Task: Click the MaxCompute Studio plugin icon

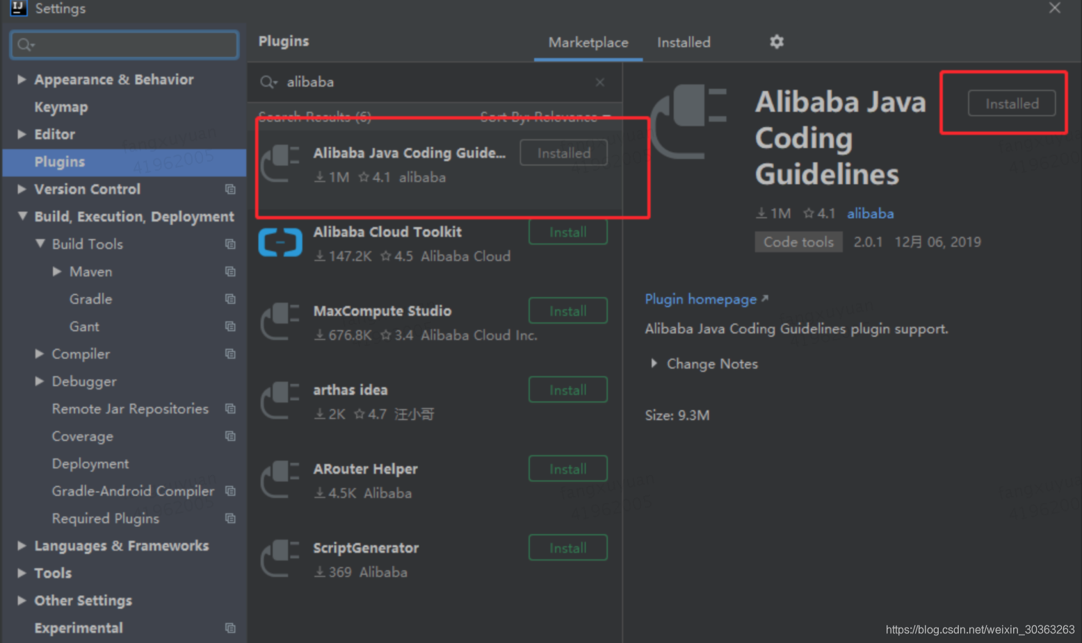Action: click(x=280, y=321)
